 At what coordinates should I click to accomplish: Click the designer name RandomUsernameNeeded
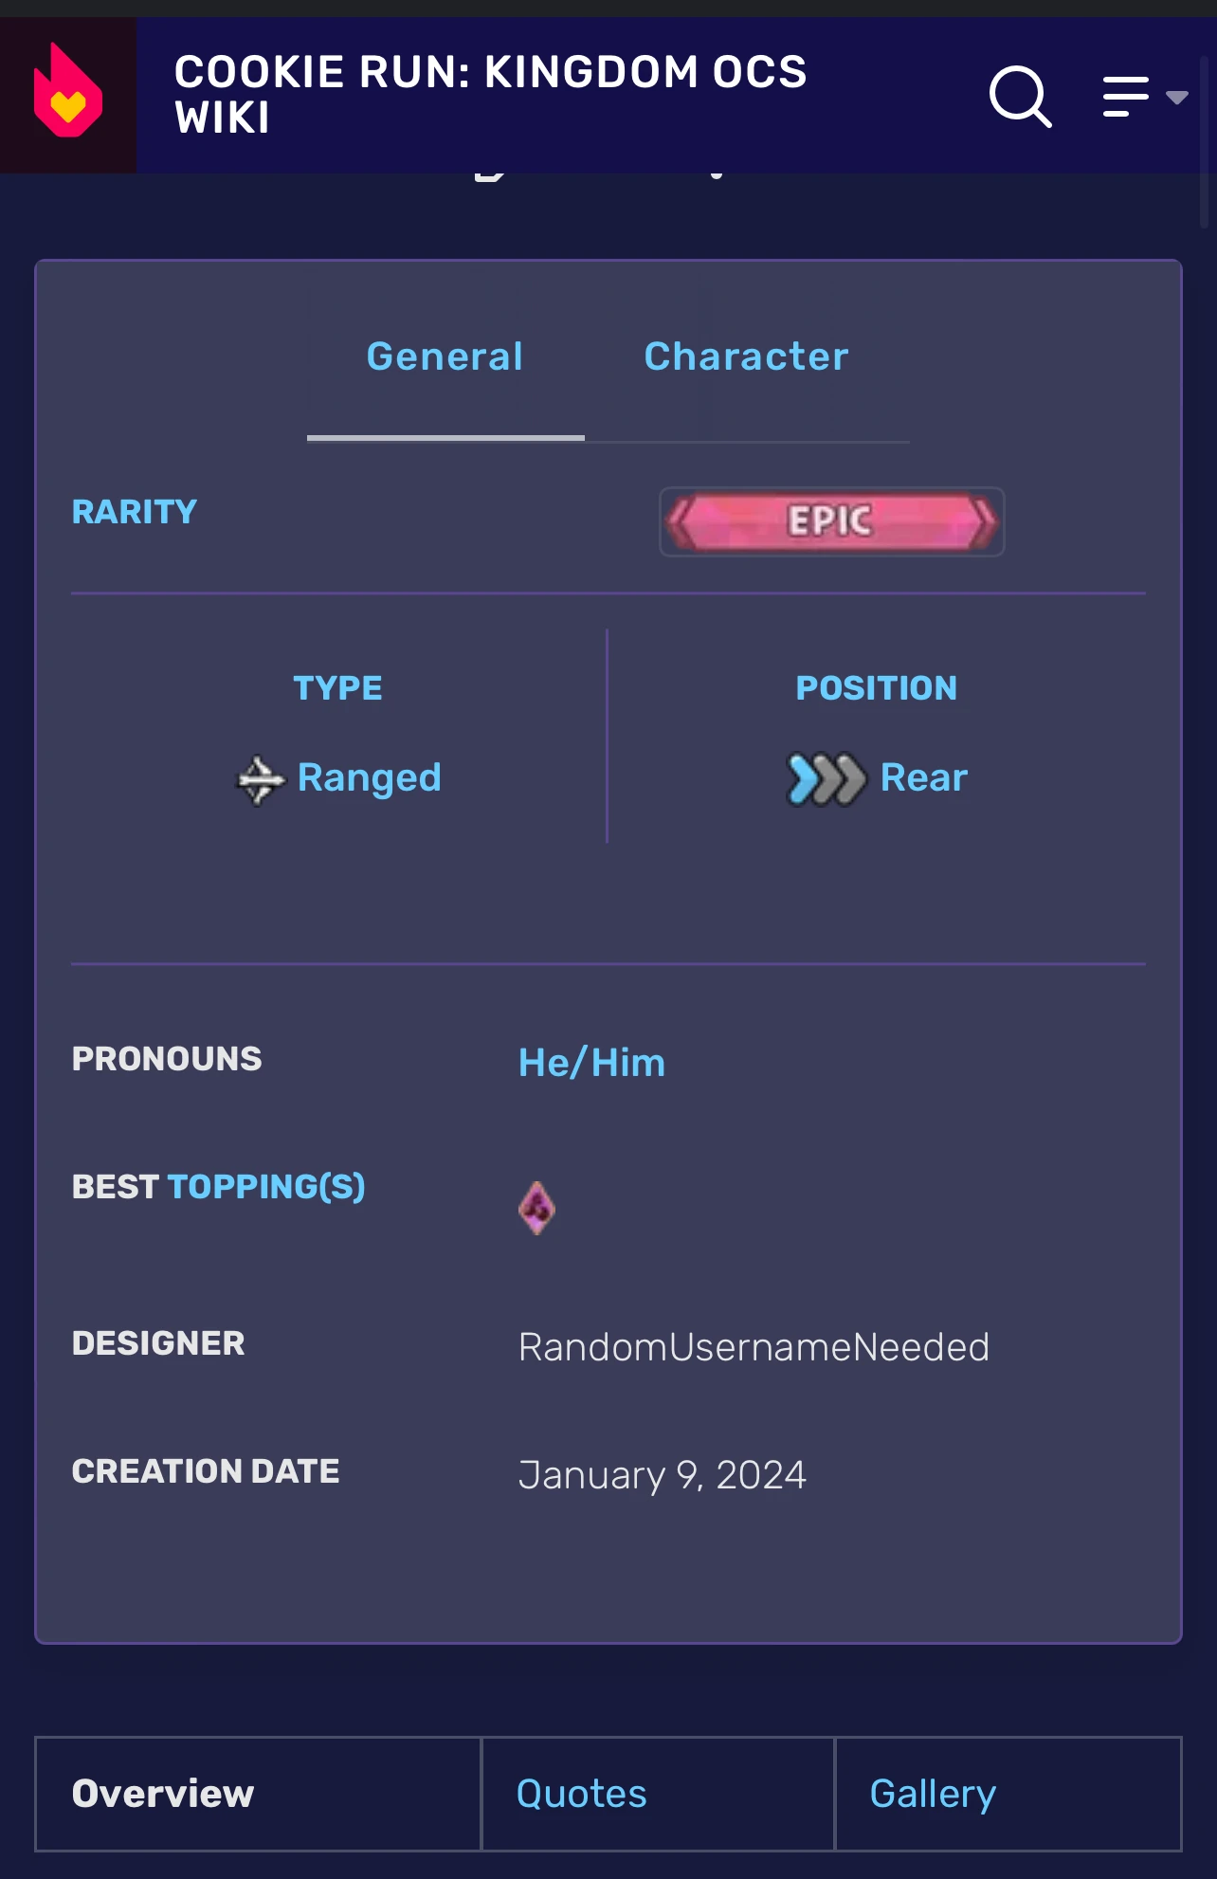pyautogui.click(x=754, y=1346)
